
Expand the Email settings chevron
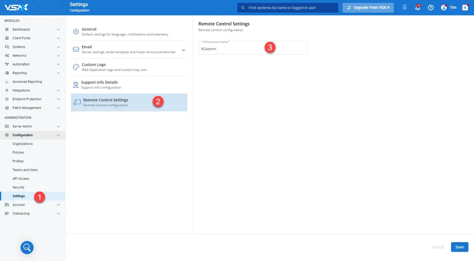183,50
